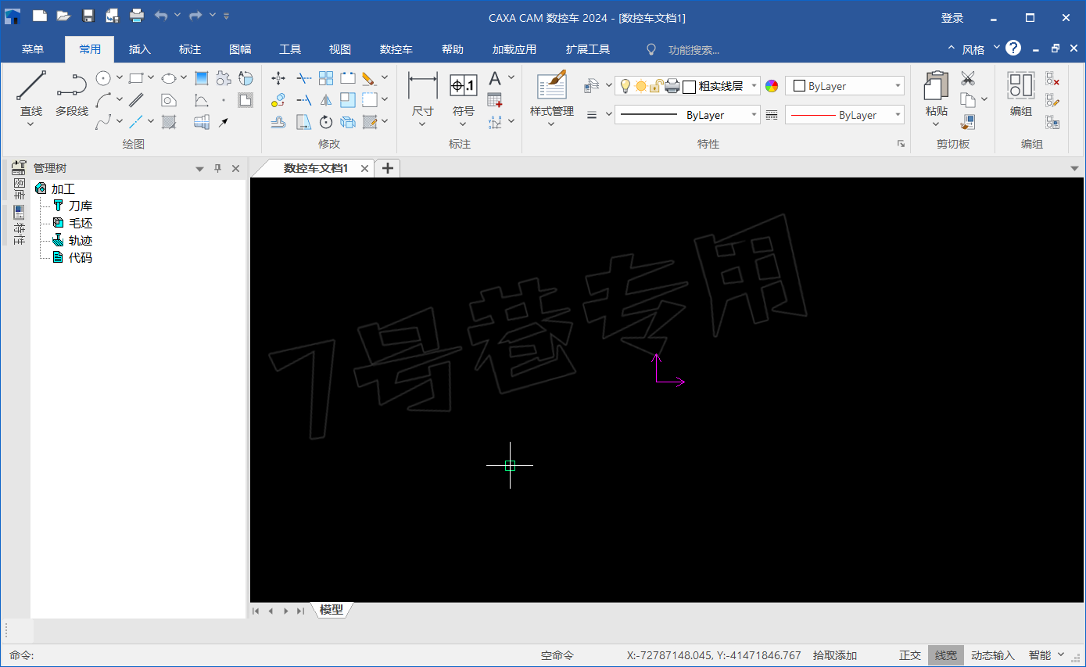This screenshot has height=667, width=1086.
Task: Toggle the layer freeze sun icon
Action: tap(641, 86)
